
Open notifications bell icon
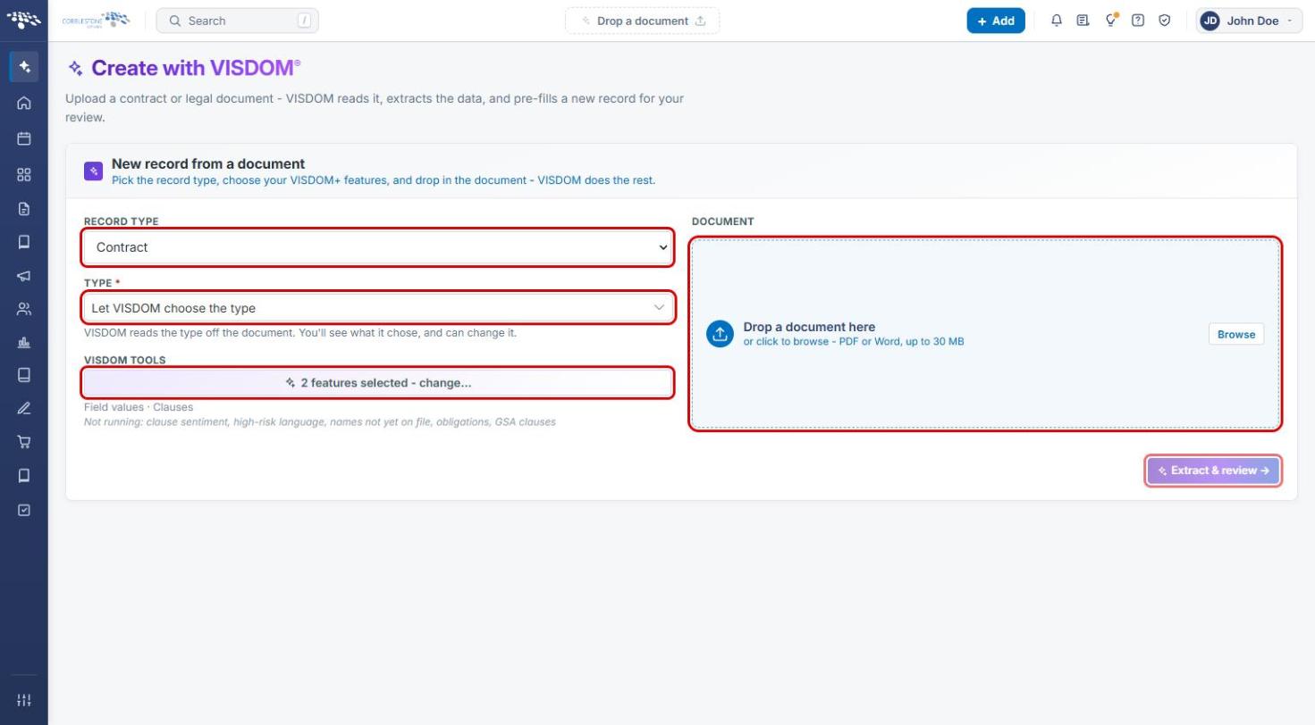click(1057, 21)
